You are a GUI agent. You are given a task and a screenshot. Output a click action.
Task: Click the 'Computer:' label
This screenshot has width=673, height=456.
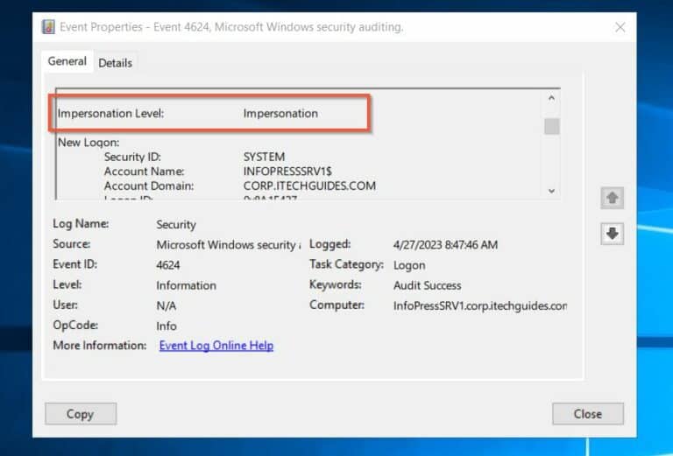[x=336, y=305]
